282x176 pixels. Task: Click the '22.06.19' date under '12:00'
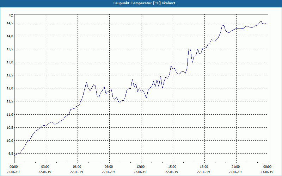click(140, 172)
